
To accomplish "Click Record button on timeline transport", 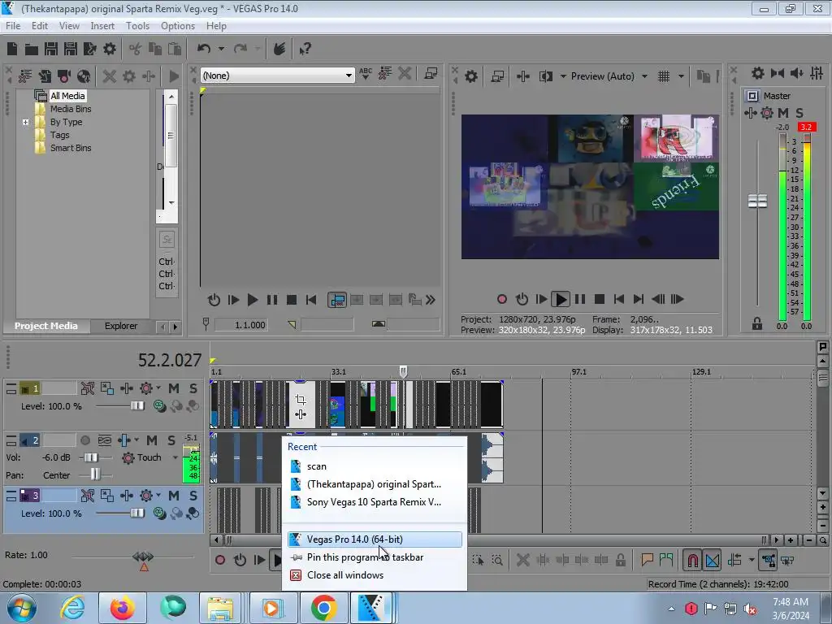I will (220, 560).
